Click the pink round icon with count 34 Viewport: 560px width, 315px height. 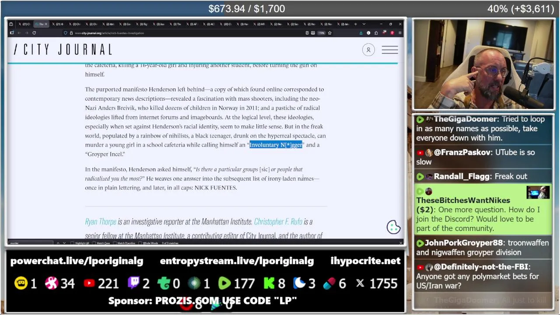pos(51,283)
